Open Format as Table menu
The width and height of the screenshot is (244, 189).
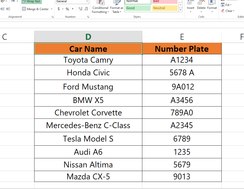tap(117, 7)
